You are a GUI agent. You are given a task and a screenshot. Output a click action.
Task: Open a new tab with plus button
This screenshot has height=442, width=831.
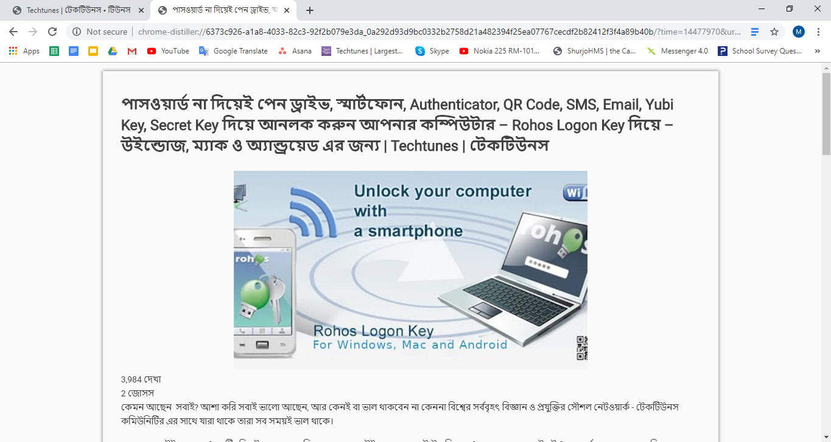(x=310, y=10)
